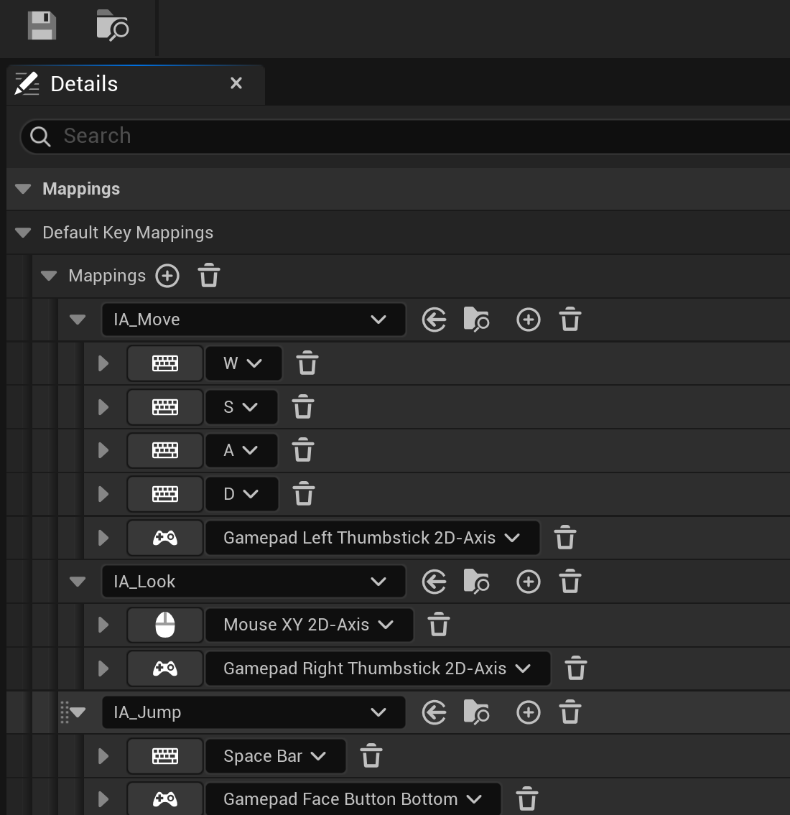790x815 pixels.
Task: Browse to IA_Jump in Content Browser
Action: (x=476, y=712)
